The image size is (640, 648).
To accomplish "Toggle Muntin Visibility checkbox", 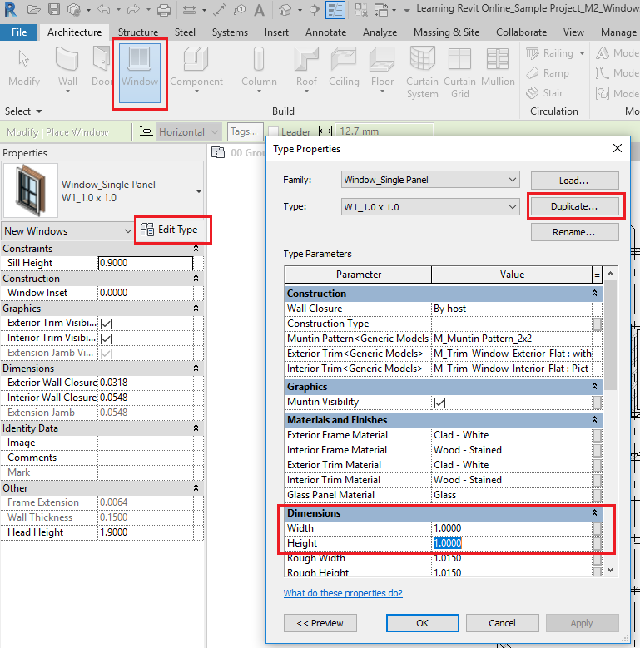I will point(439,403).
